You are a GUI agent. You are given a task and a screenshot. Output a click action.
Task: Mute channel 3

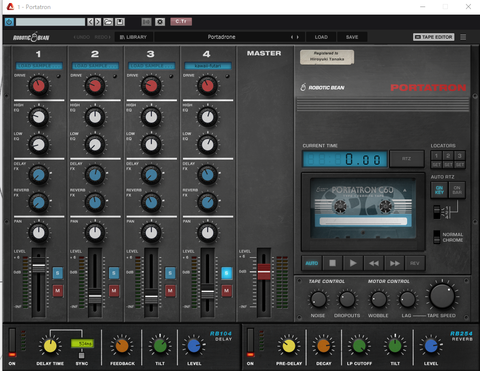pos(170,290)
